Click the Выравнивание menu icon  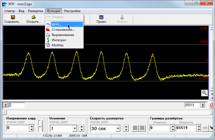48,35
